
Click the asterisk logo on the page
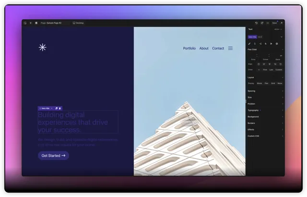tap(42, 47)
